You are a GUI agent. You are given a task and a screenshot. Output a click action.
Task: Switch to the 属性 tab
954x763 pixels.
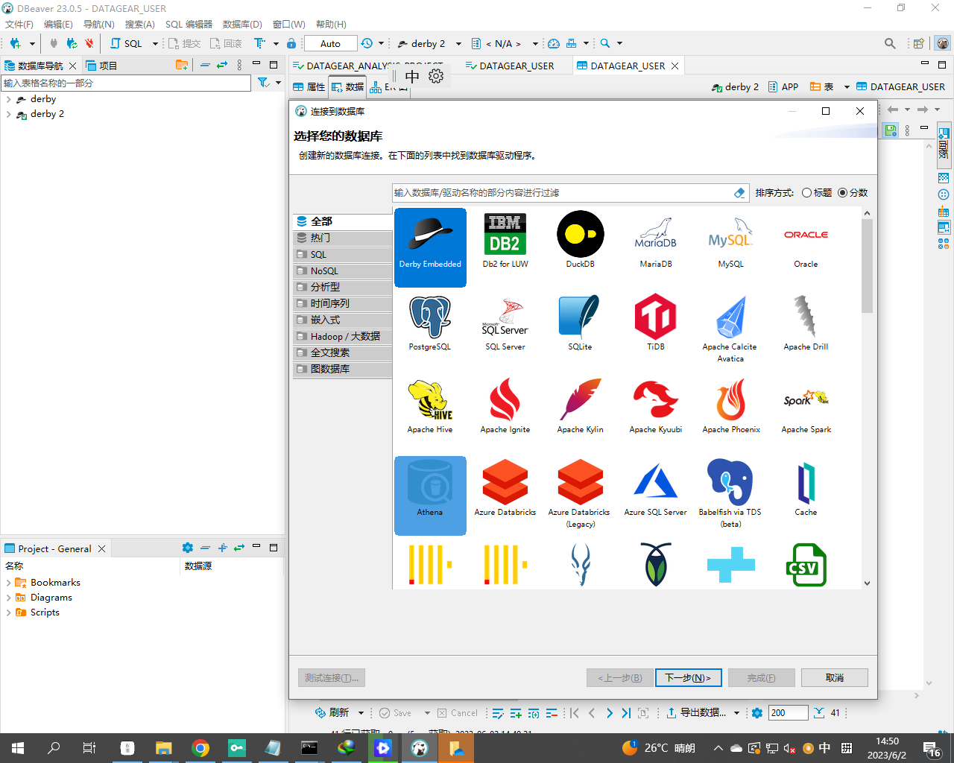[x=309, y=87]
